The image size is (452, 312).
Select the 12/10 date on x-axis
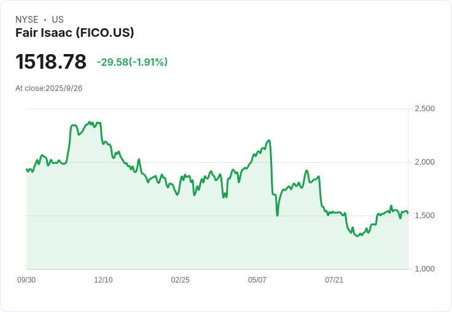point(103,280)
